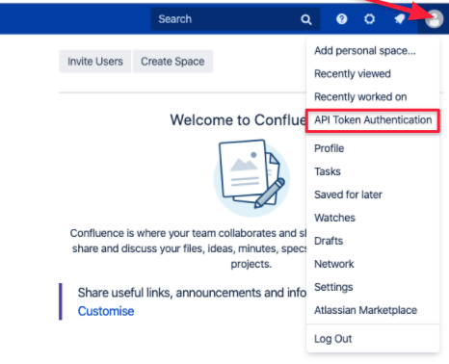
Task: Open the Customise link
Action: pos(106,311)
